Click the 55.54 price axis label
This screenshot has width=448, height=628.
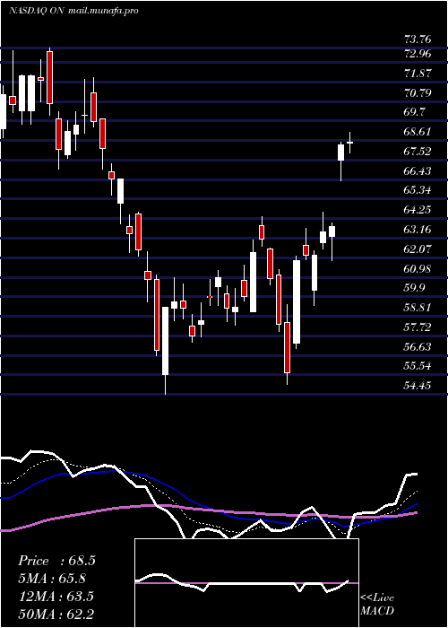(x=418, y=366)
